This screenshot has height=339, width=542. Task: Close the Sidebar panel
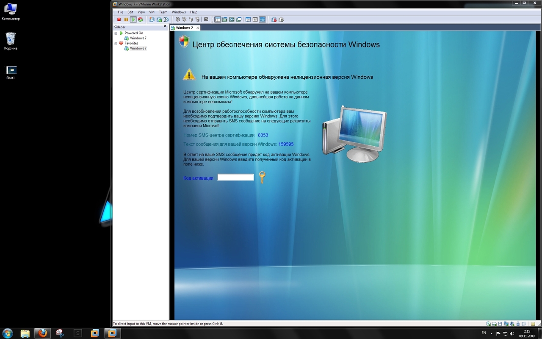pos(165,26)
